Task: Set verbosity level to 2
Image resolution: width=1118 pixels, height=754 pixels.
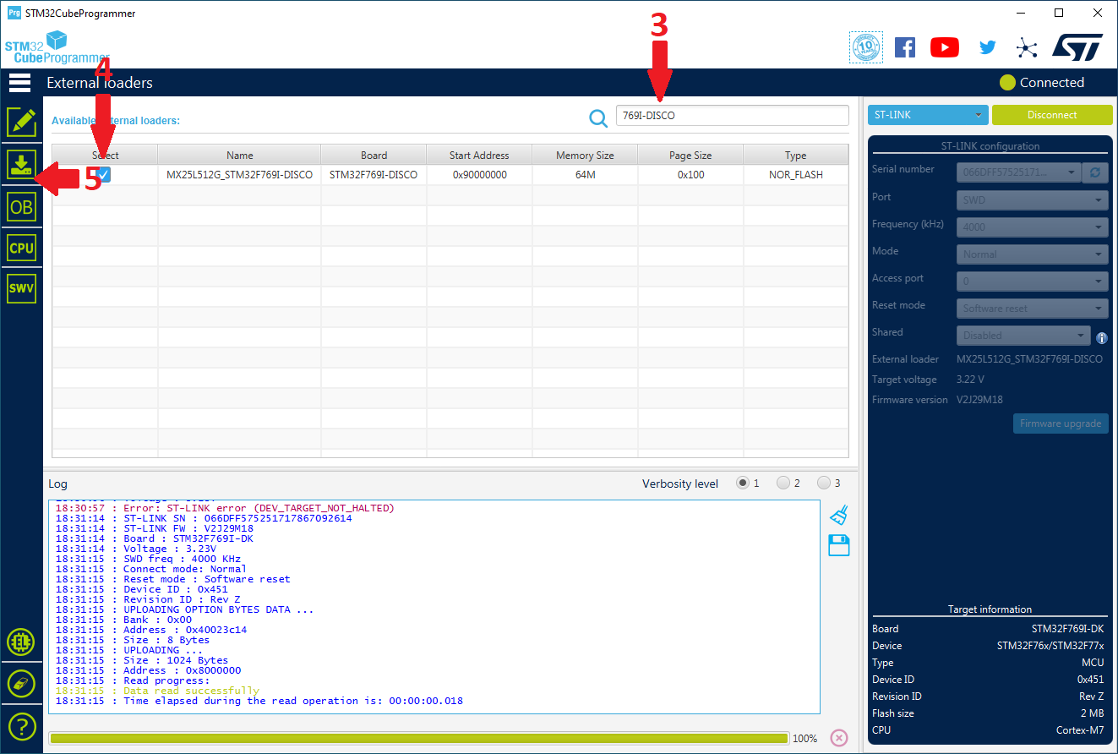Action: [783, 484]
